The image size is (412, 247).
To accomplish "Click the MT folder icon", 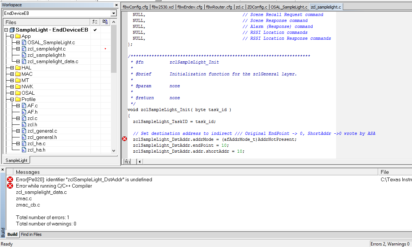I will [x=18, y=80].
